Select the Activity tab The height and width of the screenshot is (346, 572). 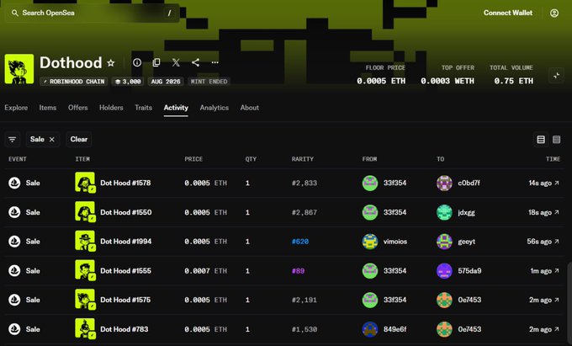pos(176,108)
